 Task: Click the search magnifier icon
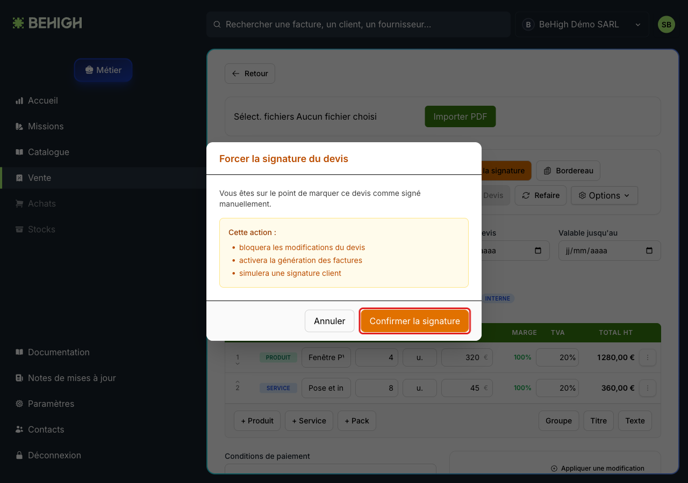click(217, 25)
